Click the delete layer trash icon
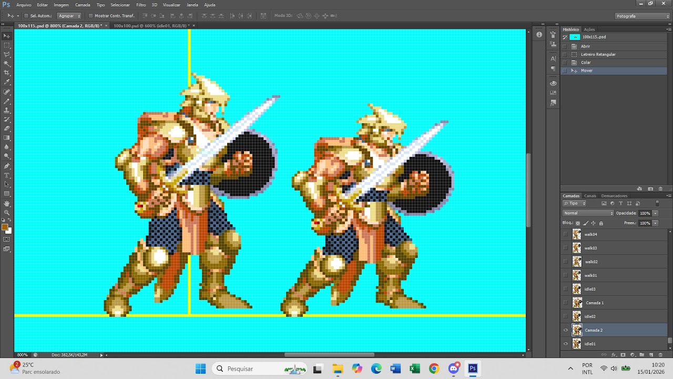 [660, 355]
